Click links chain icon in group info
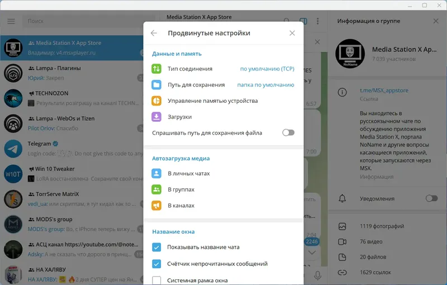Viewport: 447px width, 285px height. [x=342, y=273]
